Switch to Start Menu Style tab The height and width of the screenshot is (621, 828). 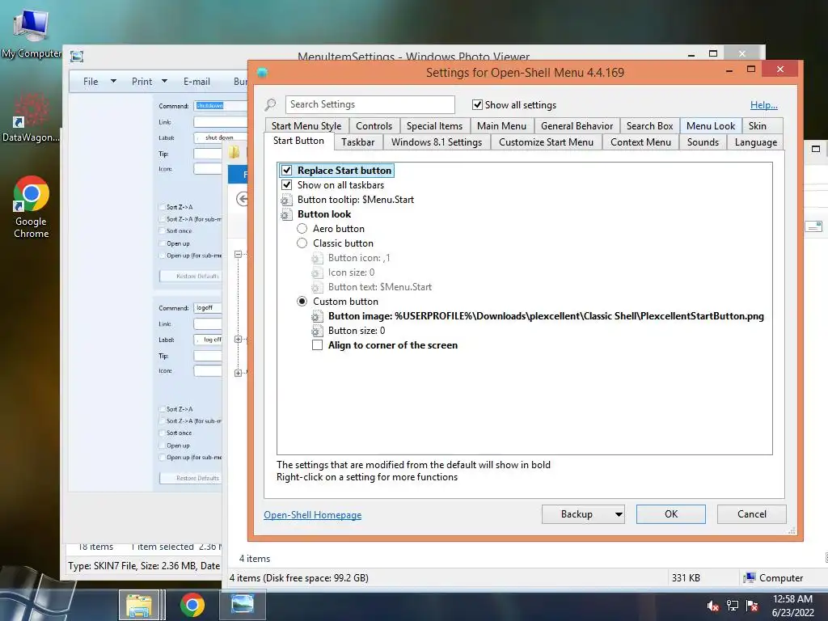pos(306,126)
